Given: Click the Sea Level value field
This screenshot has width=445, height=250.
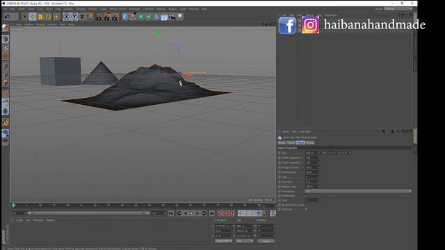Looking at the screenshot, I should point(312,182).
